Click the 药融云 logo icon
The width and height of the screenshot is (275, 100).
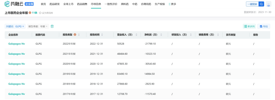7,4
